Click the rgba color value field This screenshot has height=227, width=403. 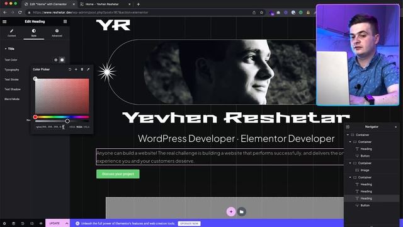50,127
